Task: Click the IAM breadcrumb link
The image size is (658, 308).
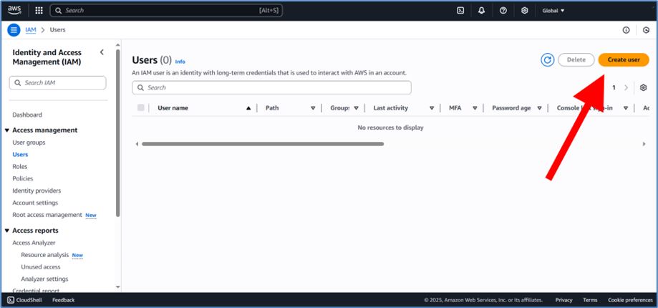Action: 31,30
